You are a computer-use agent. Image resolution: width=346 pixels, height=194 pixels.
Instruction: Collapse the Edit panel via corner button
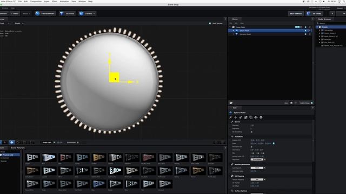click(312, 108)
